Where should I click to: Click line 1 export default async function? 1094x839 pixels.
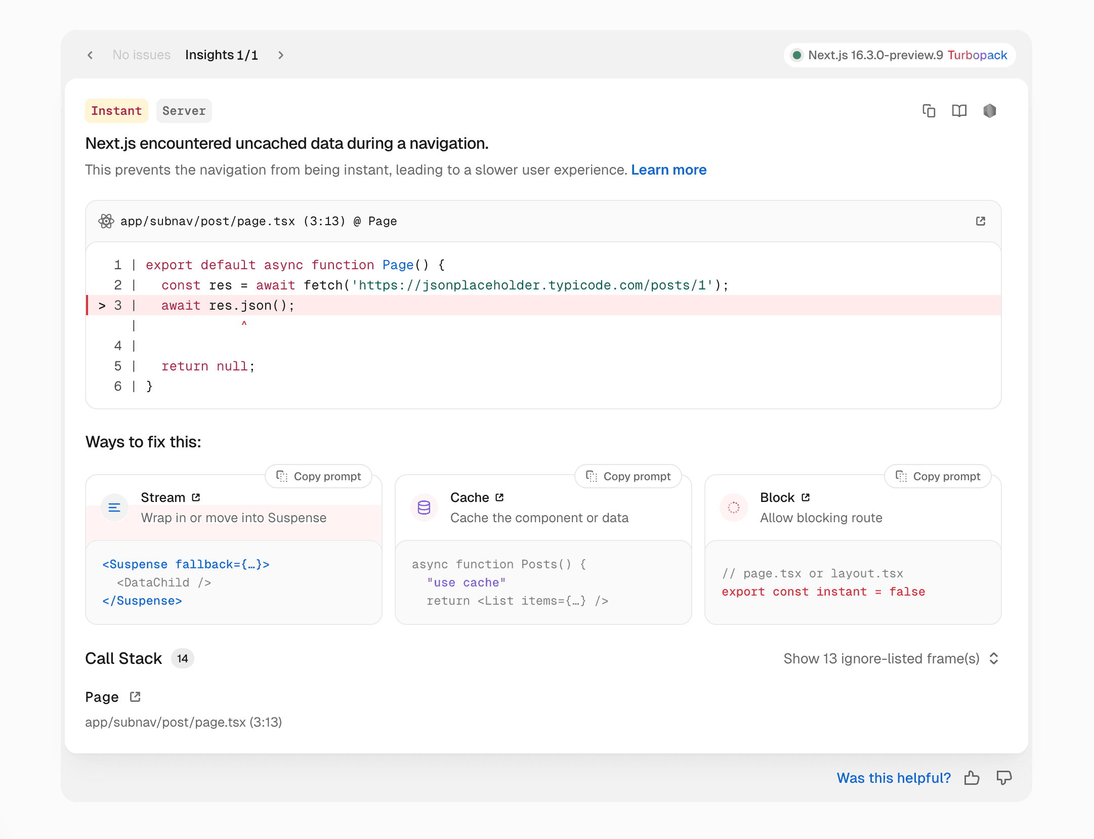tap(295, 265)
